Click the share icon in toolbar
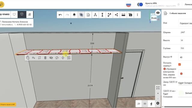 (x=116, y=15)
